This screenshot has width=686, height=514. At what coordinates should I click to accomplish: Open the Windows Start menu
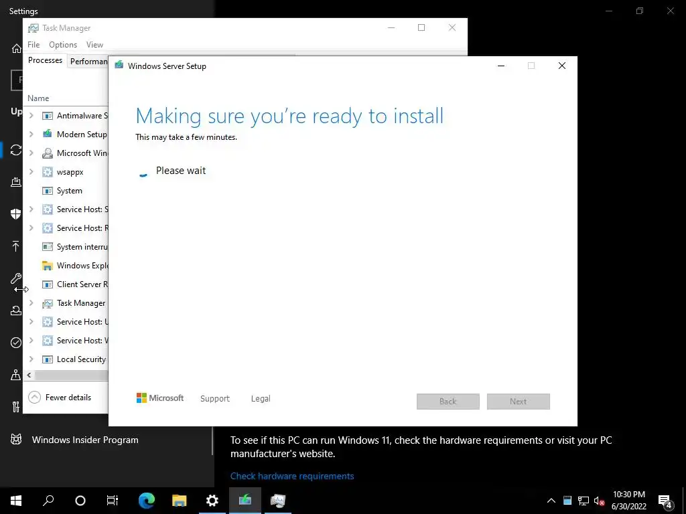(16, 501)
